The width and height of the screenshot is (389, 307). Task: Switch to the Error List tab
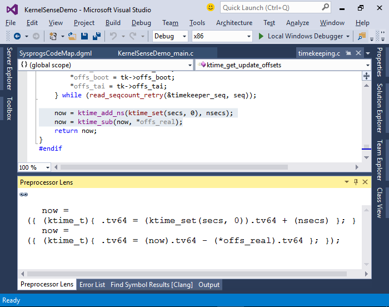(x=92, y=285)
